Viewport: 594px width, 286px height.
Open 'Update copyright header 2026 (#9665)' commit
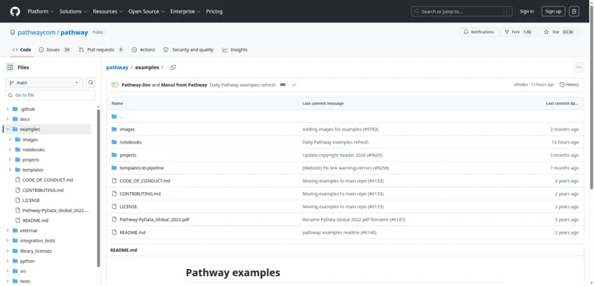(x=342, y=155)
